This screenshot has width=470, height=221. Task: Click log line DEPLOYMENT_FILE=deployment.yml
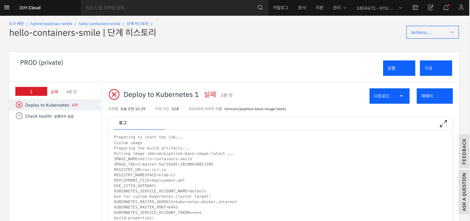(x=150, y=180)
